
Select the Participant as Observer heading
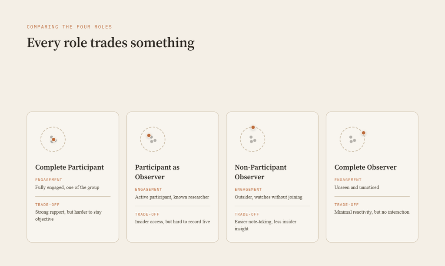pyautogui.click(x=157, y=172)
